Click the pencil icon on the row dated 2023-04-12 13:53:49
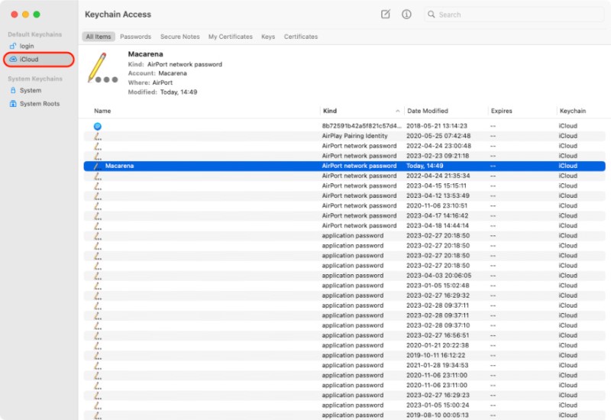611x420 pixels. point(98,196)
